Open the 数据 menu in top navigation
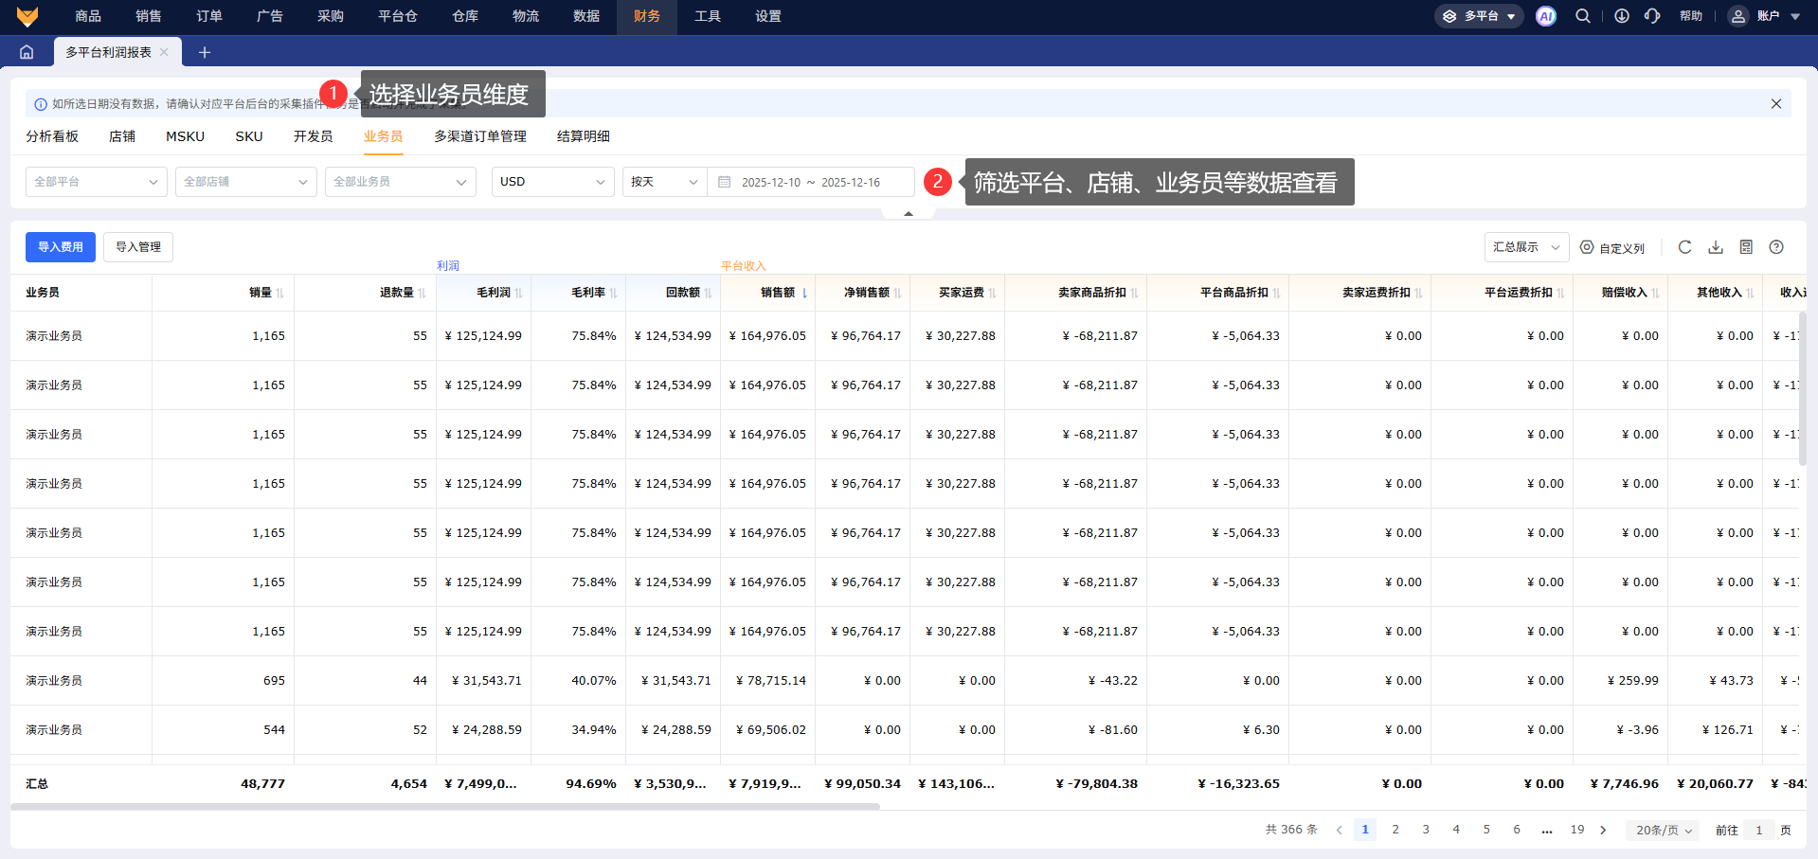Image resolution: width=1818 pixels, height=859 pixels. 585,16
